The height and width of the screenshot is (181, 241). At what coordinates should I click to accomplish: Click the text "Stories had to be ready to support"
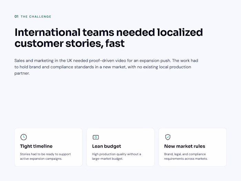point(45,154)
